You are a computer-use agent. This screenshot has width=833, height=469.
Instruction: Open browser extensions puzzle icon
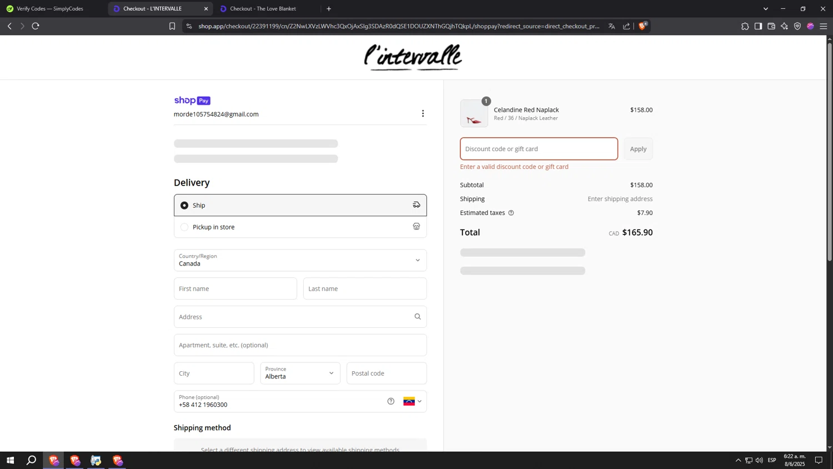coord(745,26)
